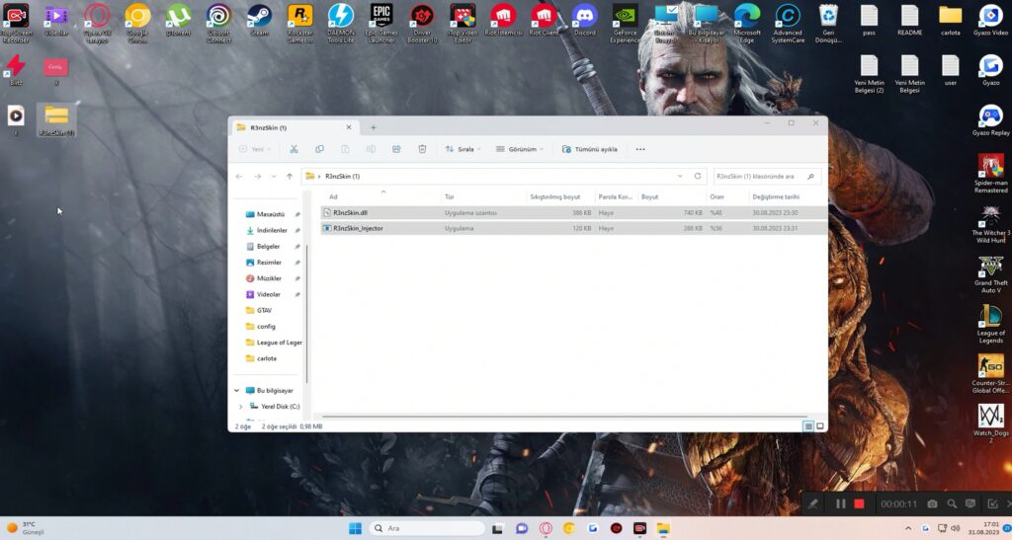Open the Sırala sort dropdown
The height and width of the screenshot is (540, 1012).
pos(463,149)
